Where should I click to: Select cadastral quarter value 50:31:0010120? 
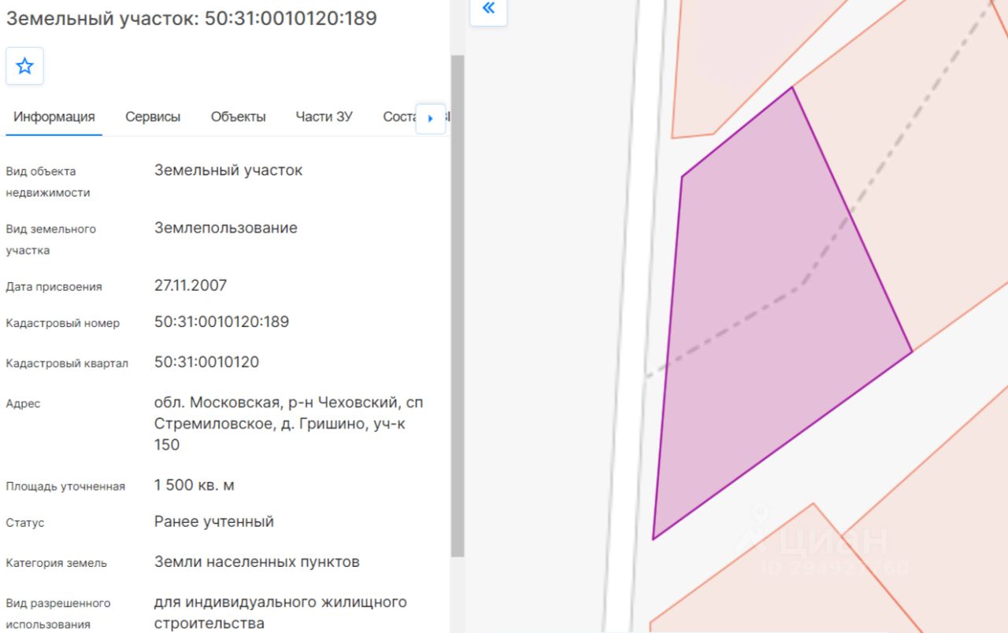[x=206, y=363]
